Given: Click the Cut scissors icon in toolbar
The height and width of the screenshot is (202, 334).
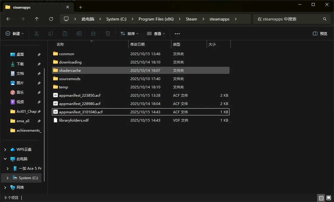Looking at the screenshot, I should click(x=37, y=34).
